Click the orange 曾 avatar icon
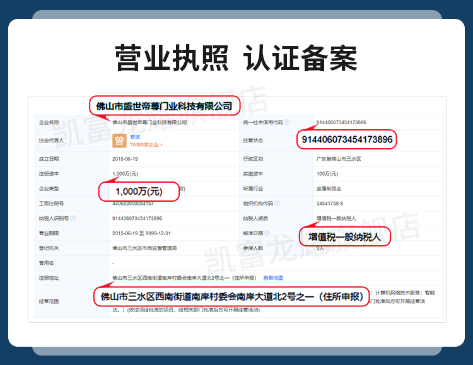Viewport: 473px width, 365px height. 119,141
